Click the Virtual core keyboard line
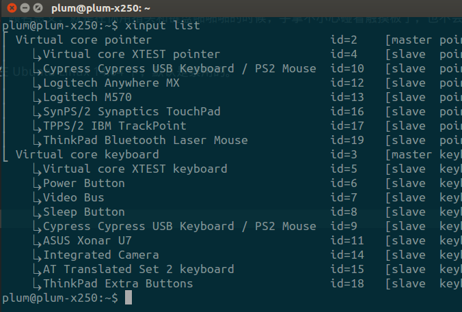The image size is (462, 312). pyautogui.click(x=87, y=154)
